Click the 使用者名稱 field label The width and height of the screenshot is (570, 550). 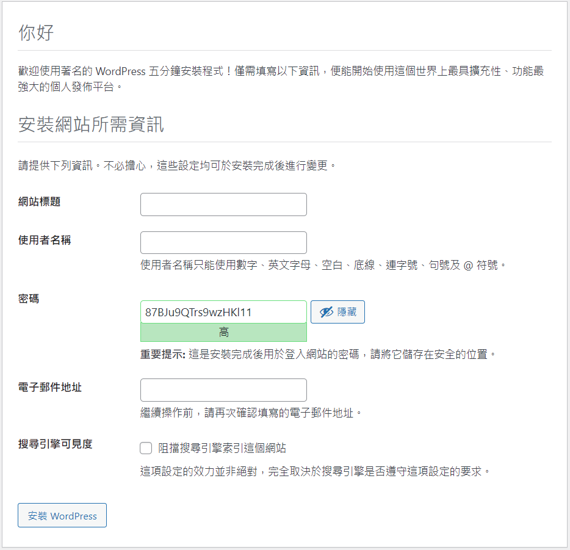(x=45, y=240)
